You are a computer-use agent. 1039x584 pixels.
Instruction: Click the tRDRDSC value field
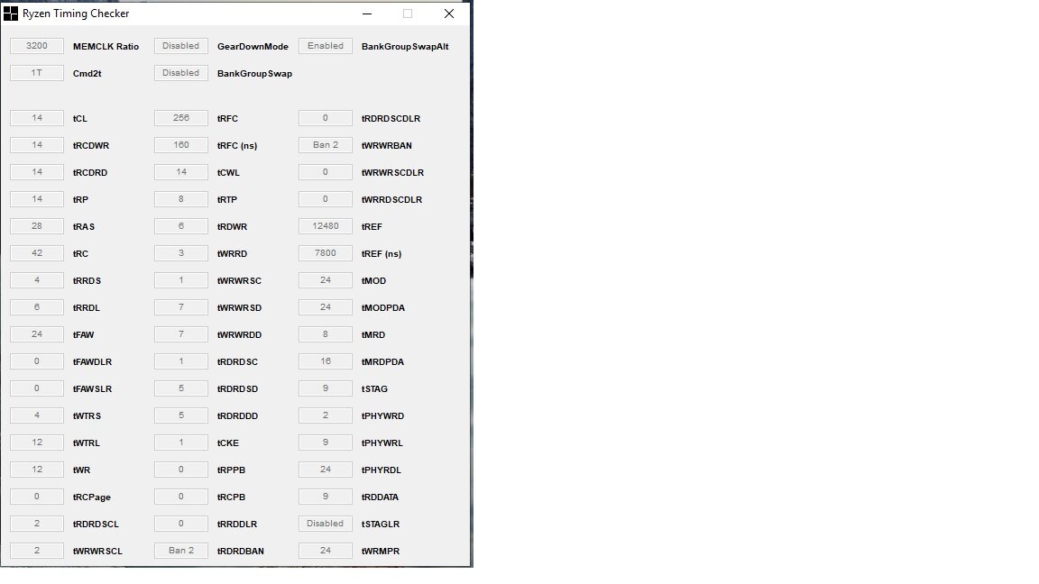pyautogui.click(x=181, y=361)
